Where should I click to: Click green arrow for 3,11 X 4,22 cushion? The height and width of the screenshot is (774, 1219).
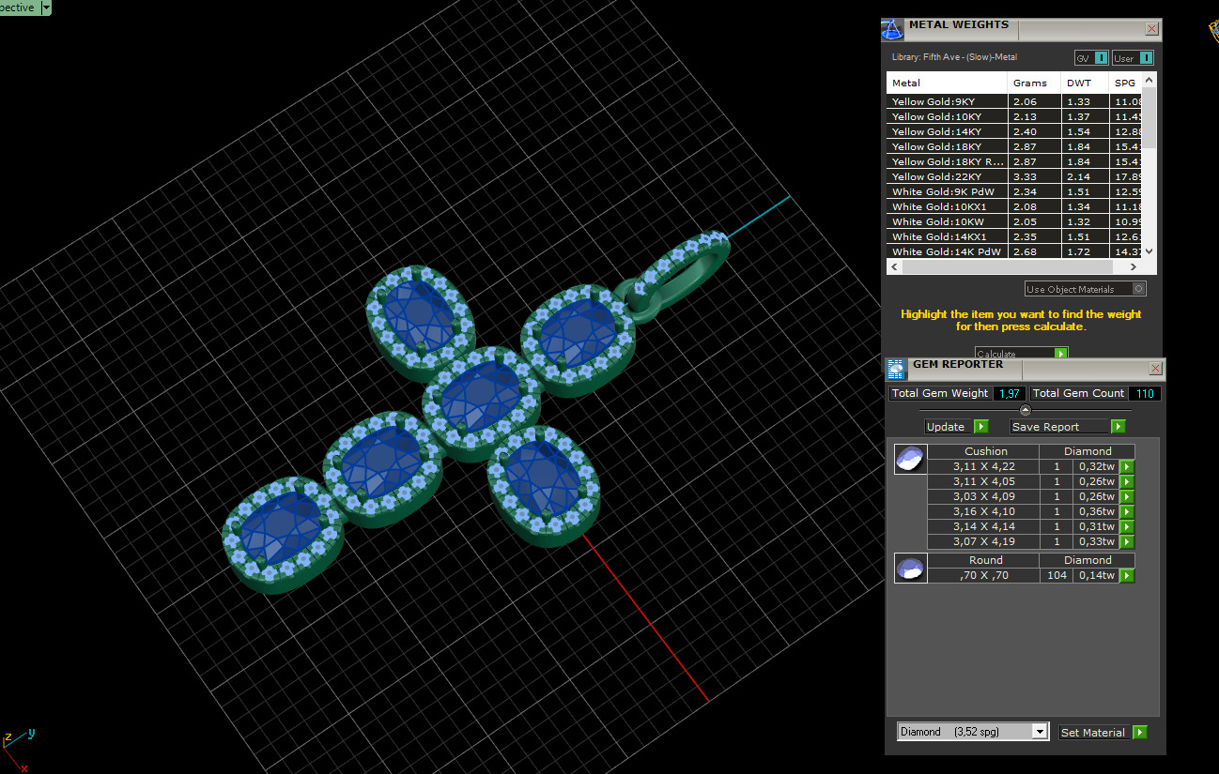(1127, 466)
